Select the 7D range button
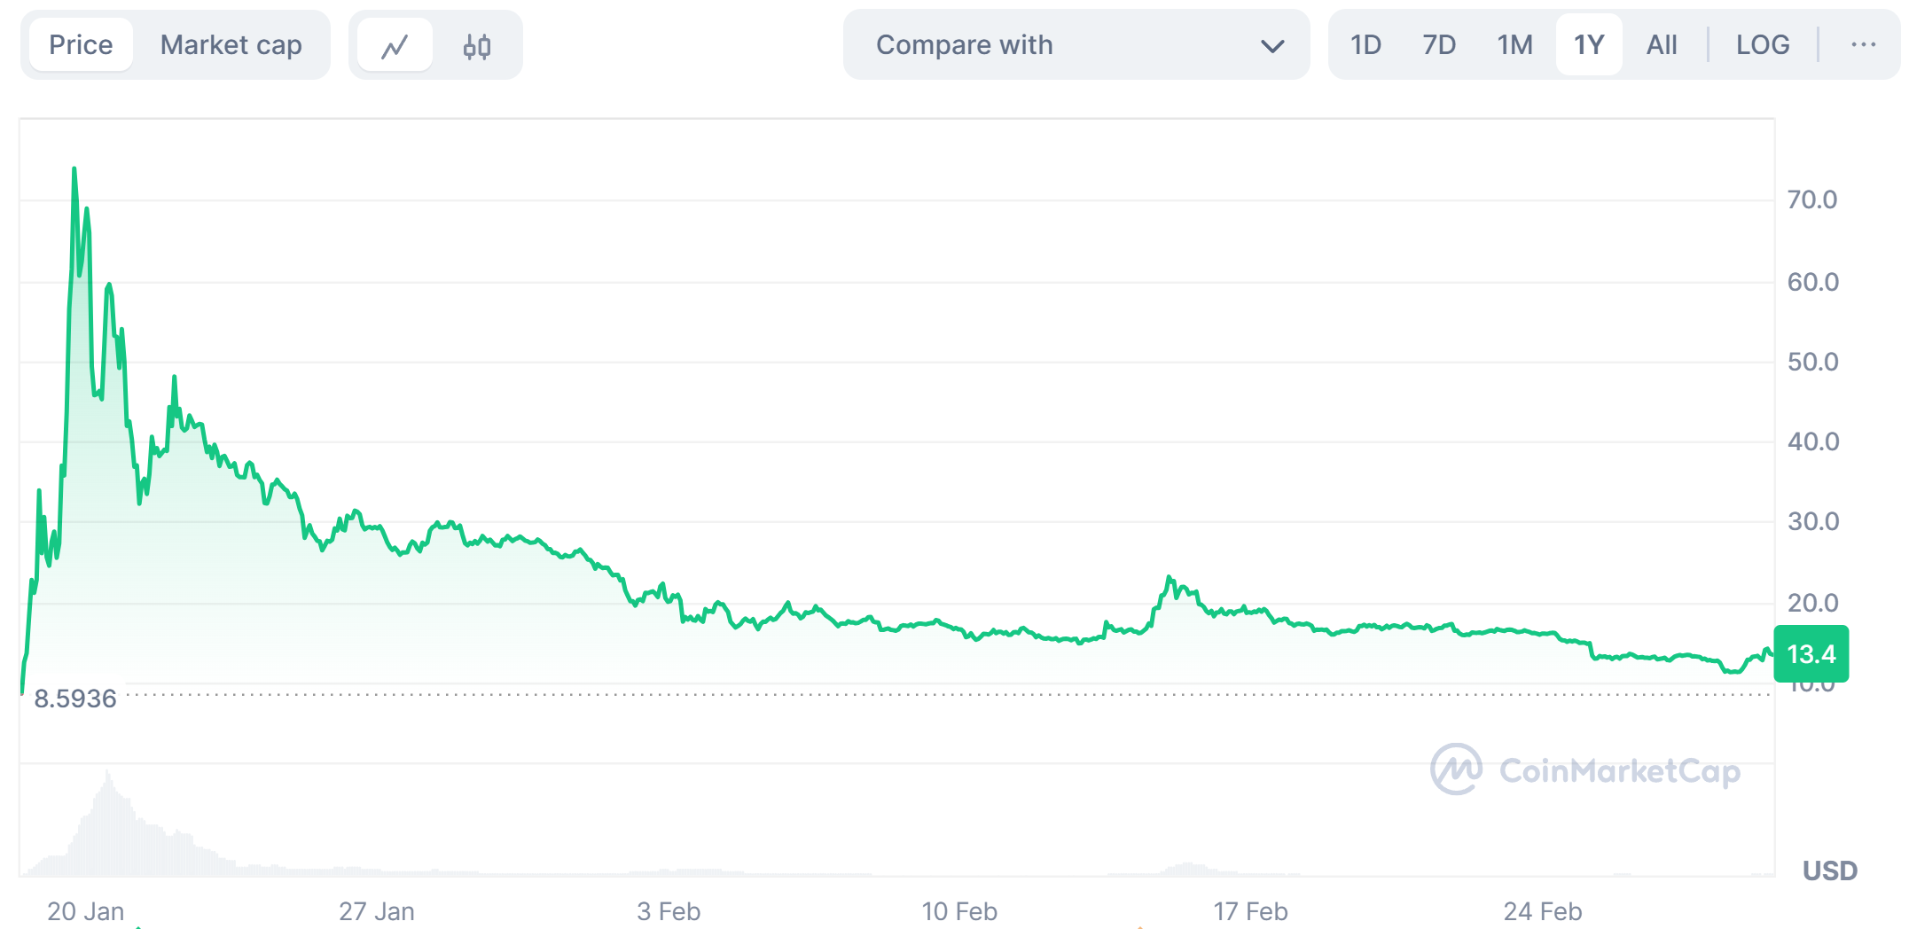Screen dimensions: 1909x929 (x=1439, y=44)
